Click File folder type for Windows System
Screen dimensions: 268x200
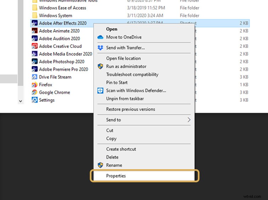190,16
